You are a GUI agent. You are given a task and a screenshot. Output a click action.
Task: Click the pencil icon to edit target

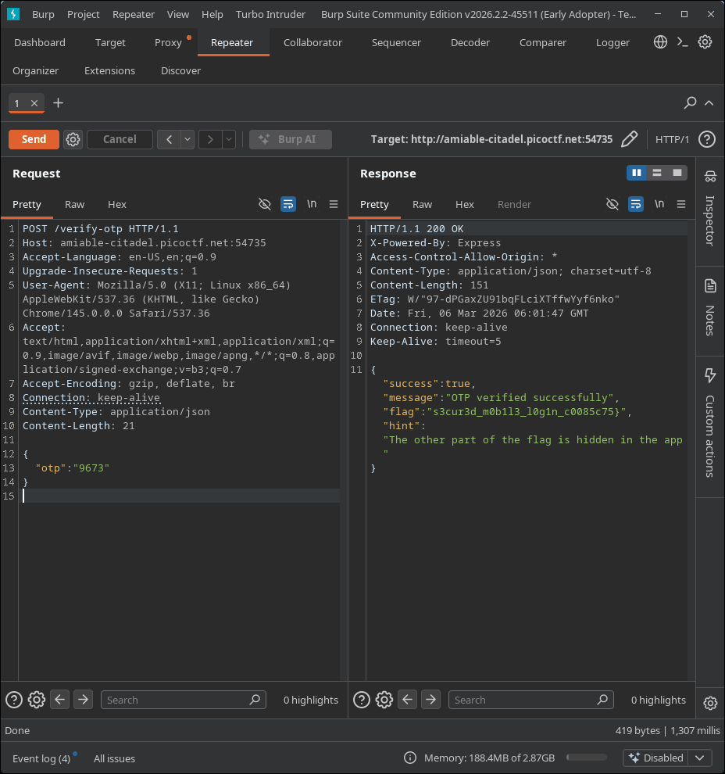click(629, 139)
